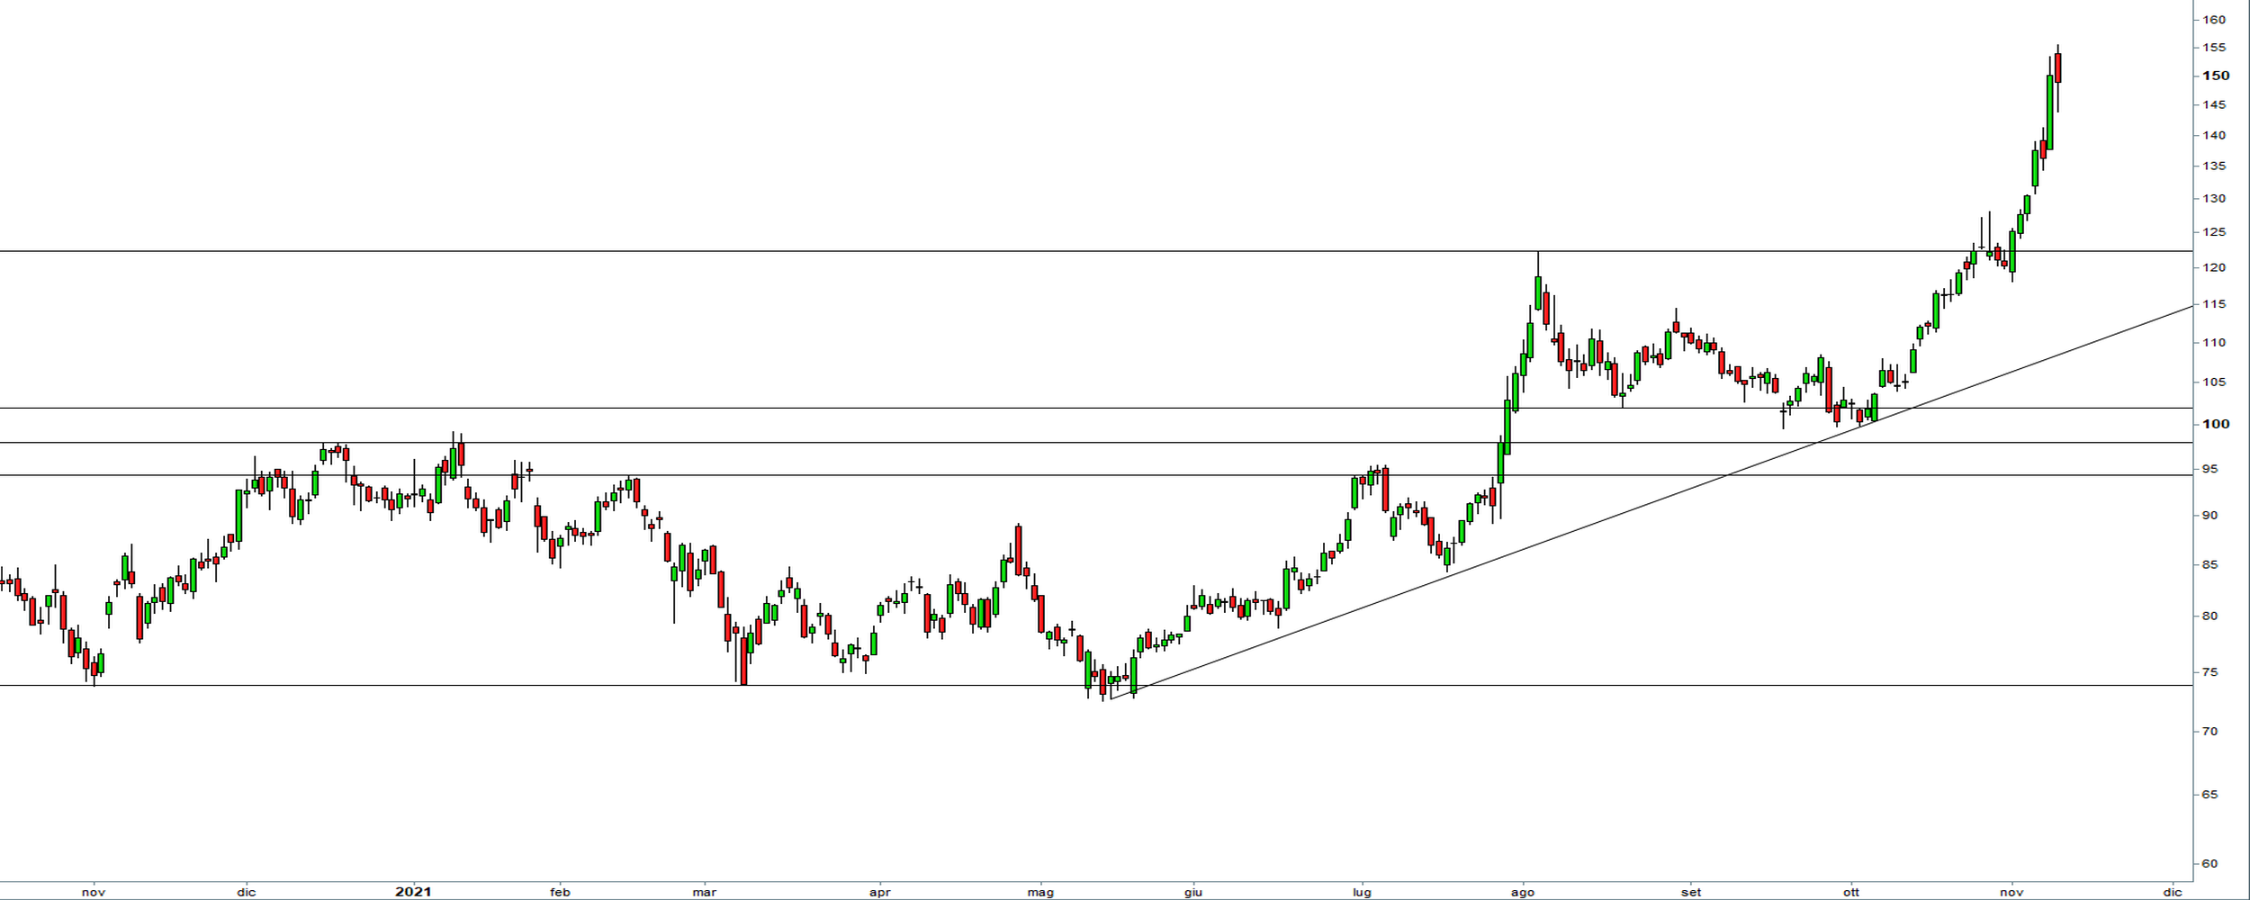Viewport: 2250px width, 900px height.
Task: Select the 'ago' month marker
Action: coord(1523,892)
